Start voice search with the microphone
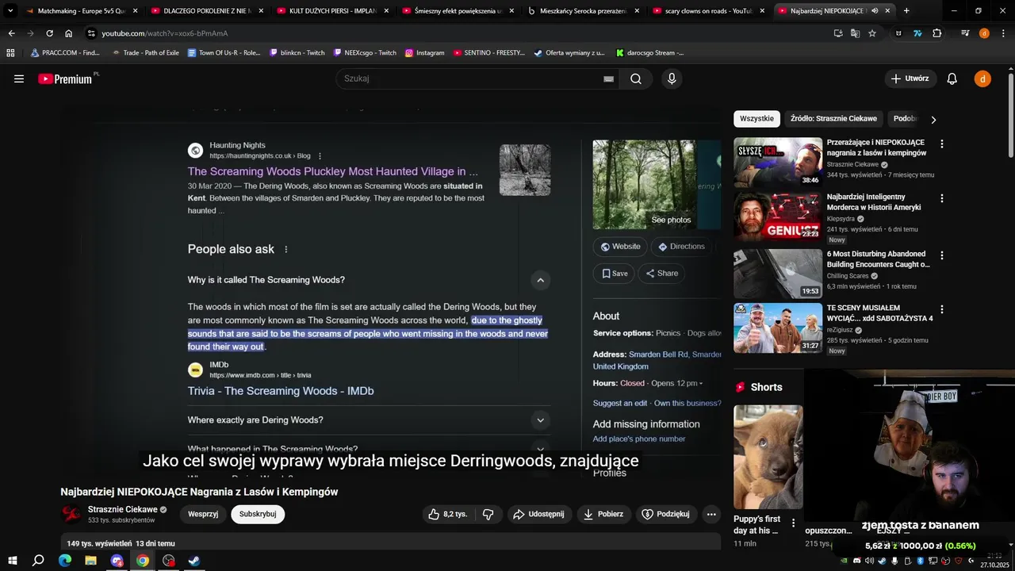 [672, 79]
